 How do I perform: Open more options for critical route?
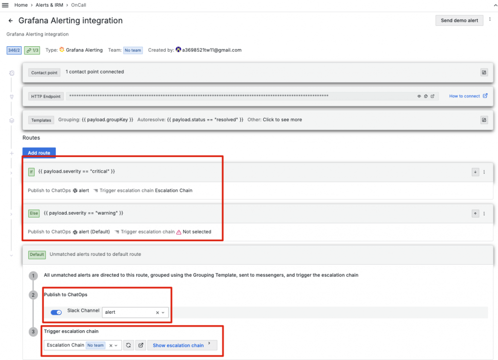point(484,172)
